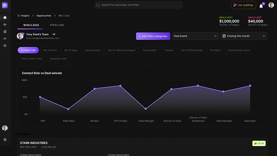Click Contact Role vs Deal winrate title
The width and height of the screenshot is (277, 156).
click(42, 73)
